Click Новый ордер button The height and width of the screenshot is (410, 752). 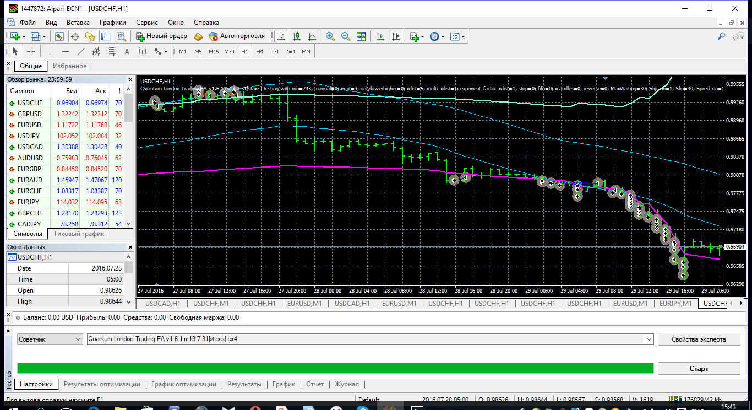(162, 36)
